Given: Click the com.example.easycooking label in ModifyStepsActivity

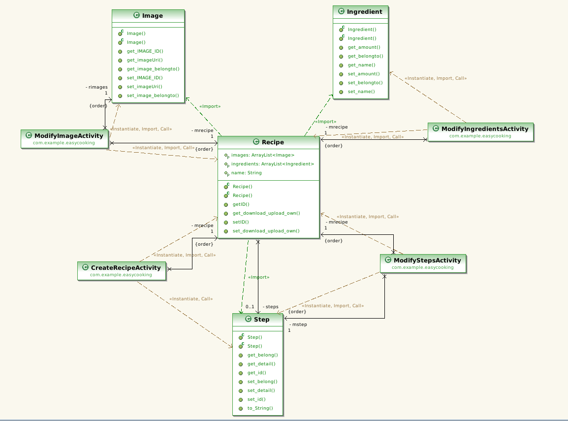Looking at the screenshot, I should pyautogui.click(x=423, y=267).
